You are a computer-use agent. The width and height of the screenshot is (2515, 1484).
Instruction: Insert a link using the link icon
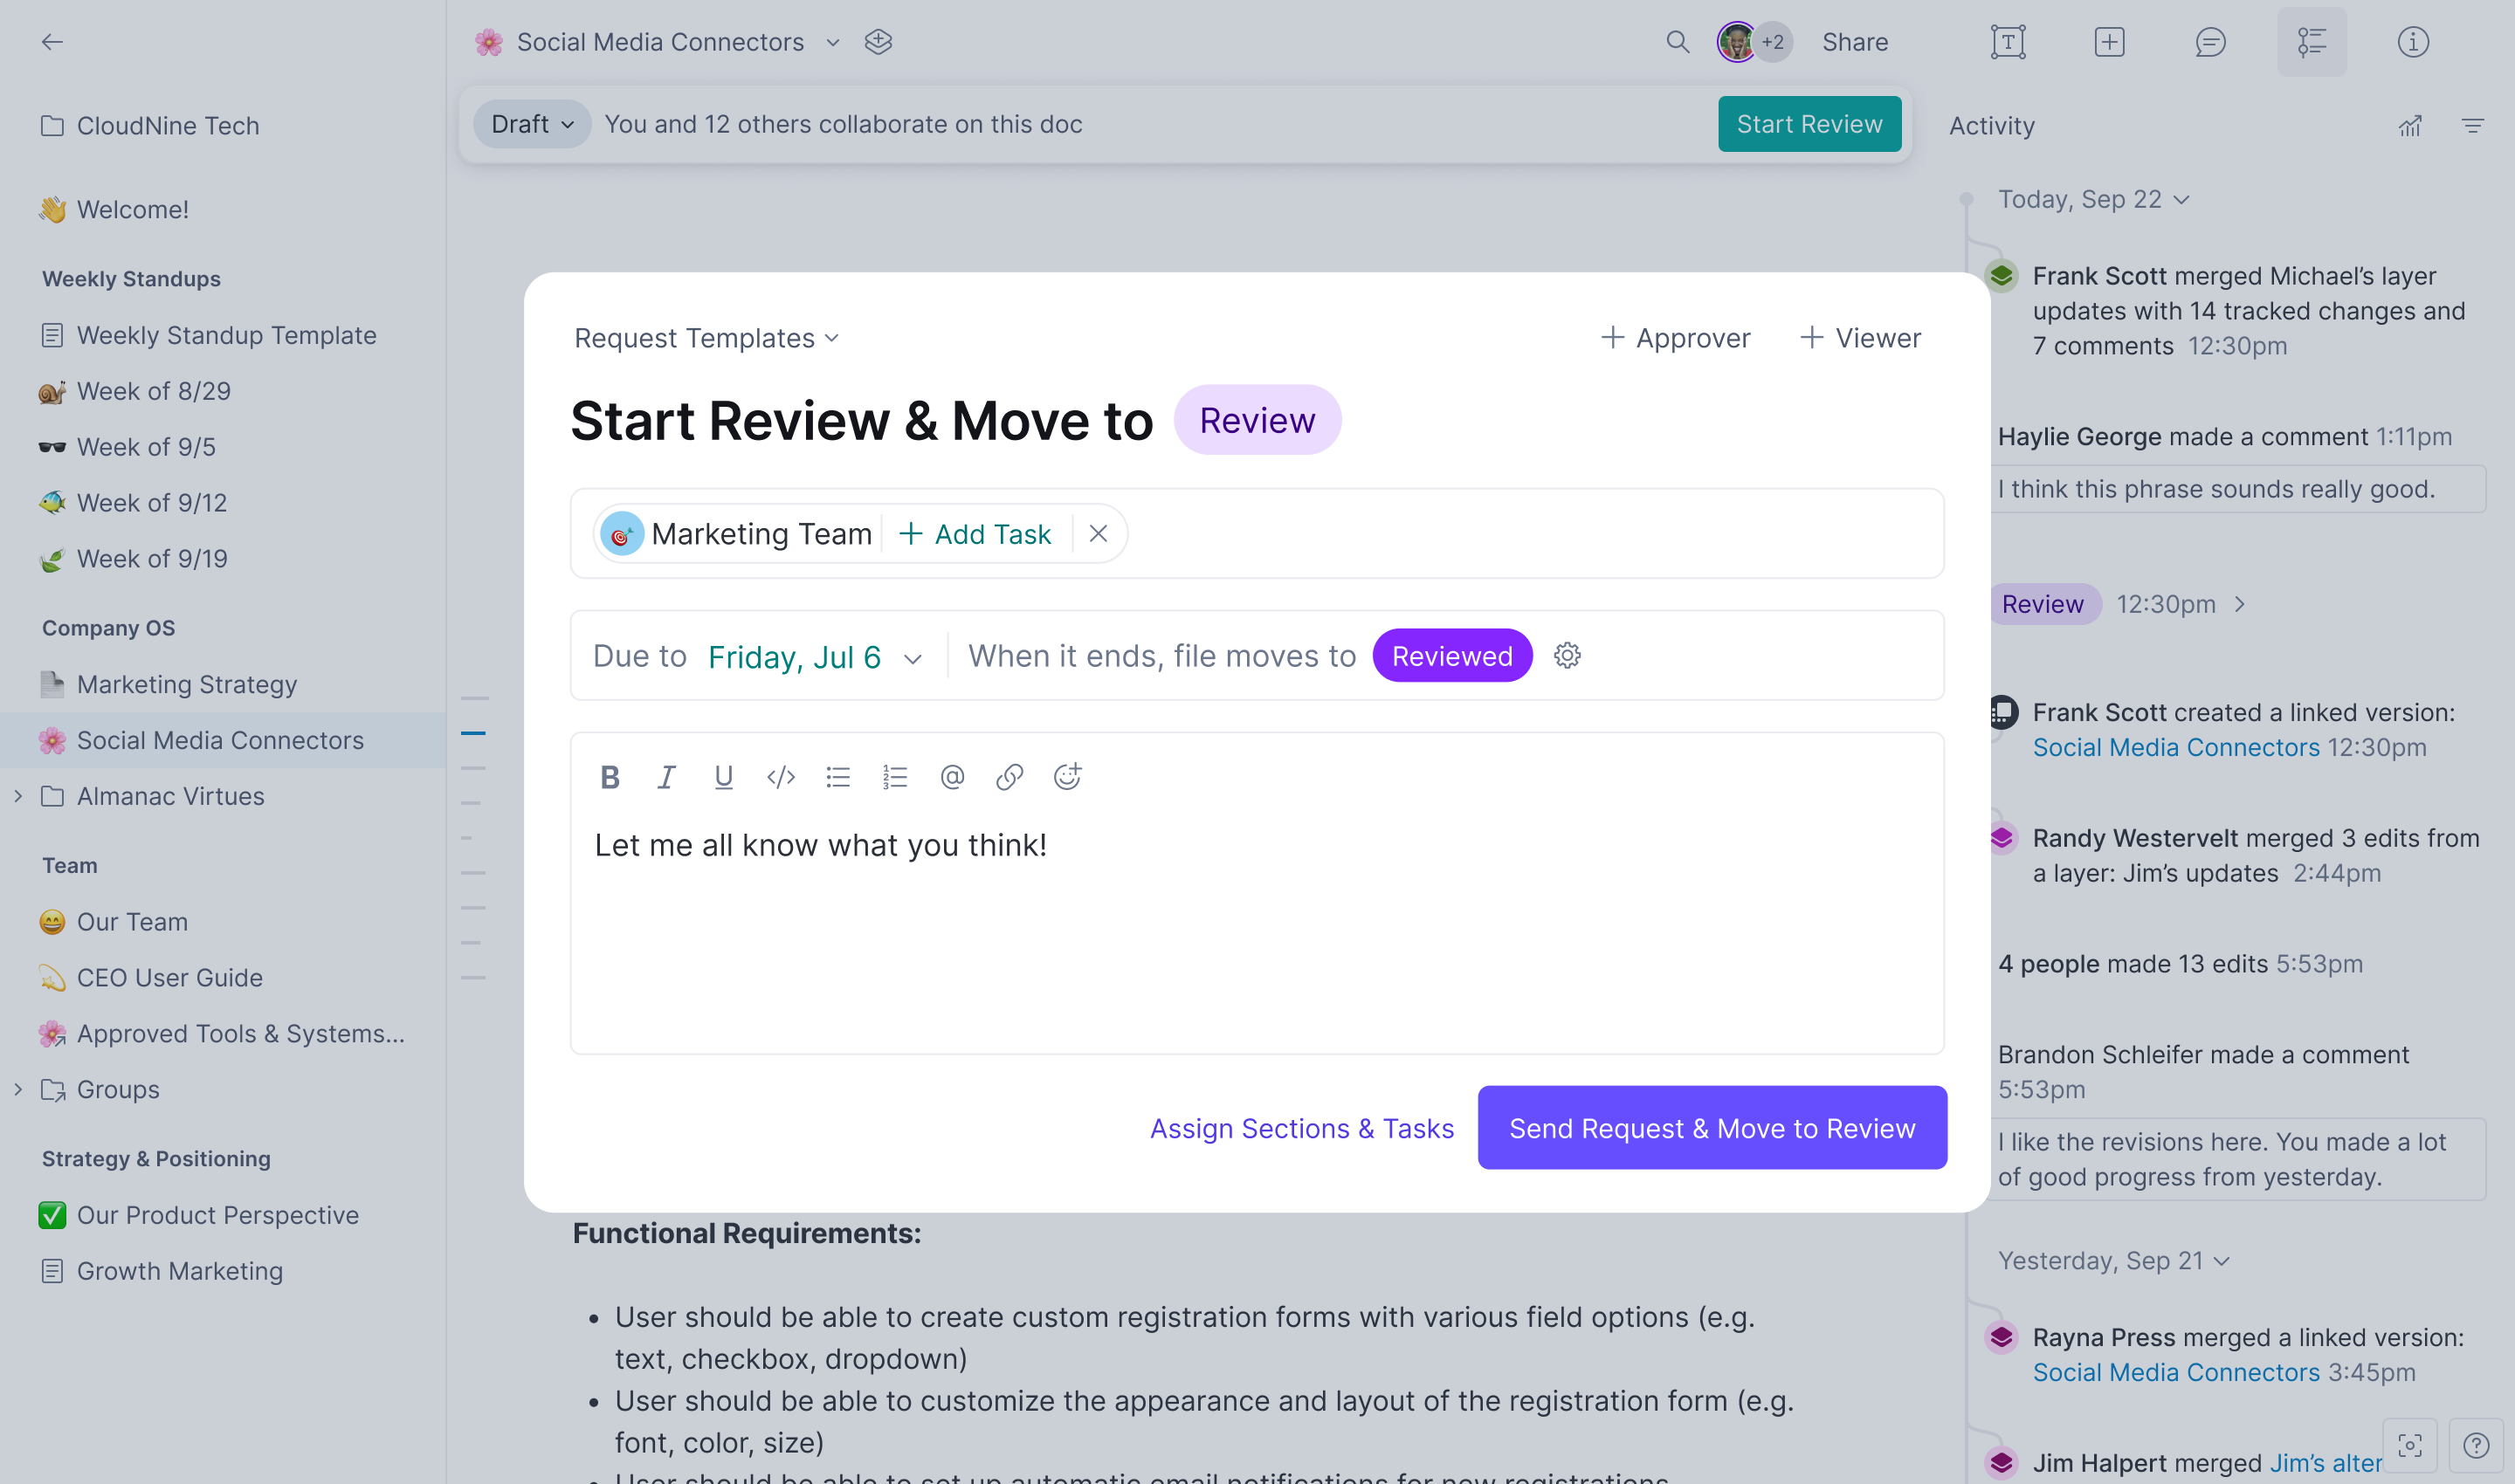[x=1009, y=777]
